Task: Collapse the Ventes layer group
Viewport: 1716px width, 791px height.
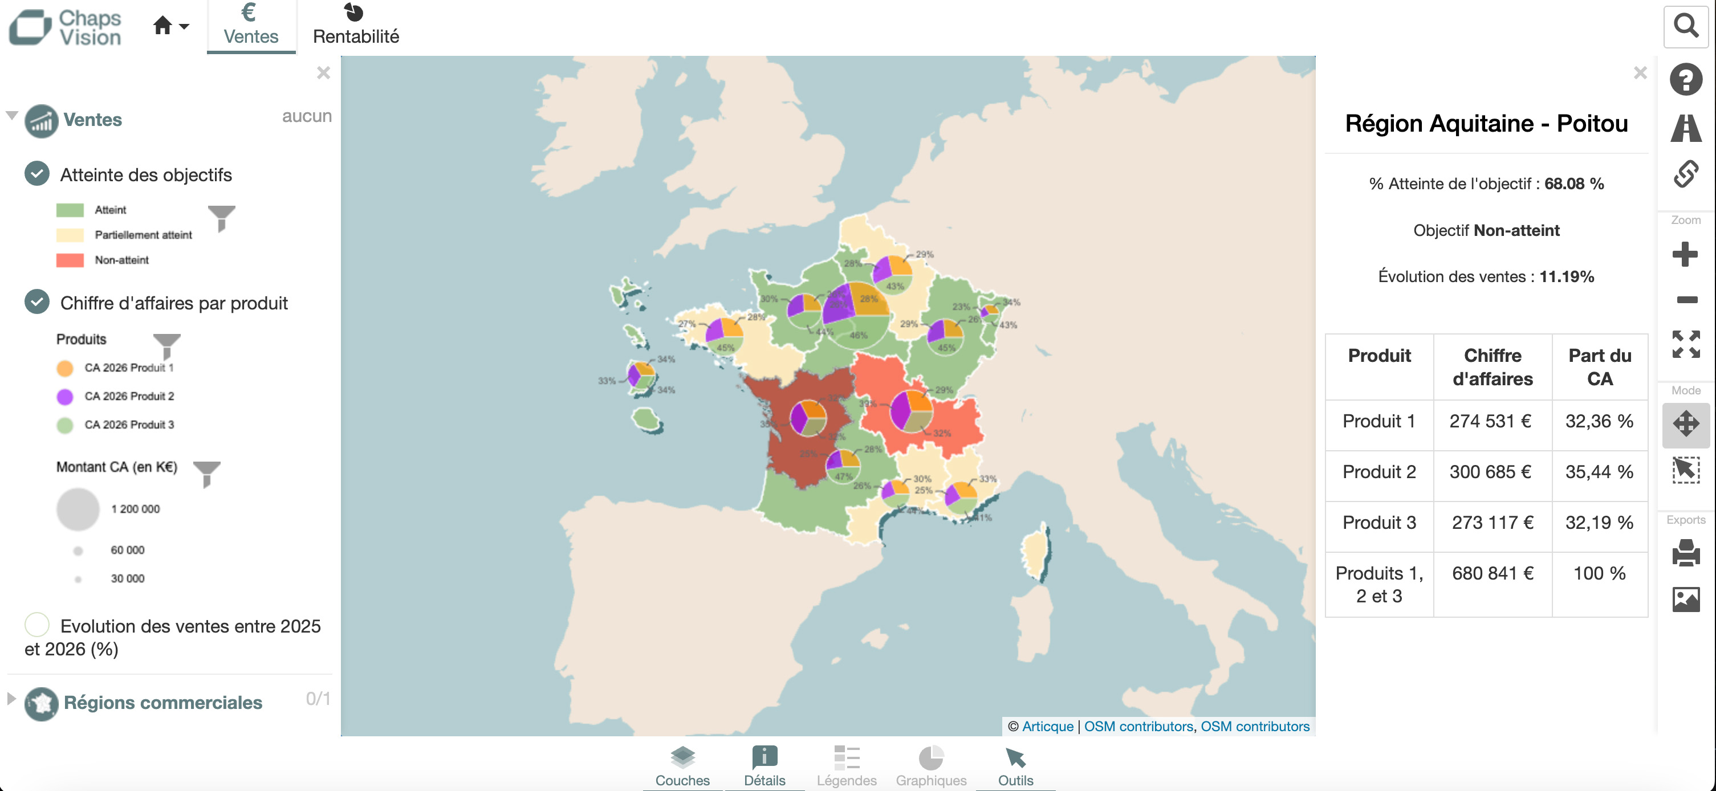Action: click(11, 115)
